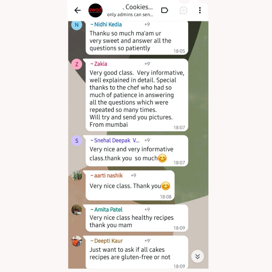Open Nidhi Kedia's letter N avatar
This screenshot has width=272, height=272.
77,25
